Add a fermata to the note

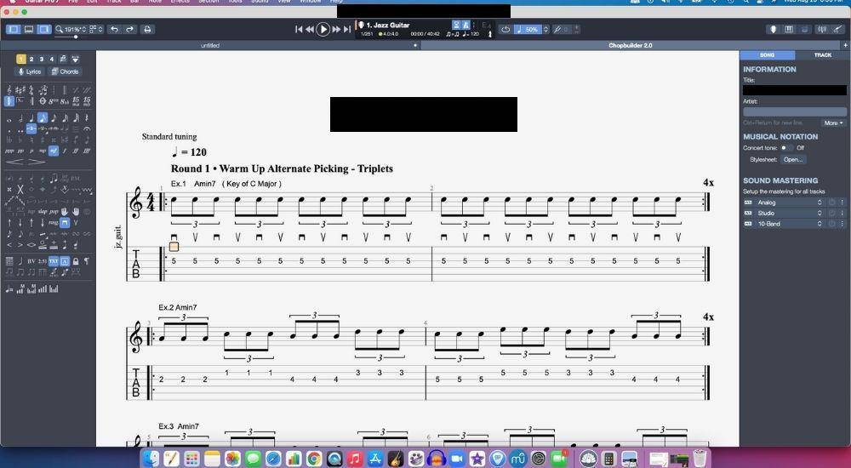click(x=87, y=128)
